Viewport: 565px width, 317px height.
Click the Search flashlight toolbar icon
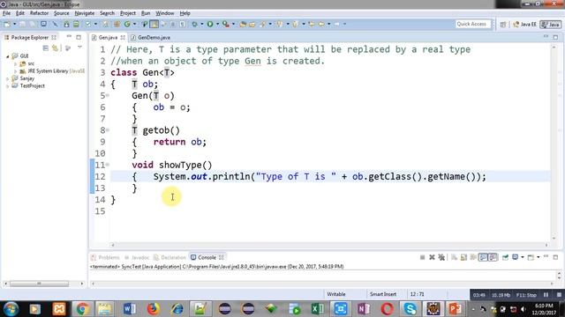(263, 24)
